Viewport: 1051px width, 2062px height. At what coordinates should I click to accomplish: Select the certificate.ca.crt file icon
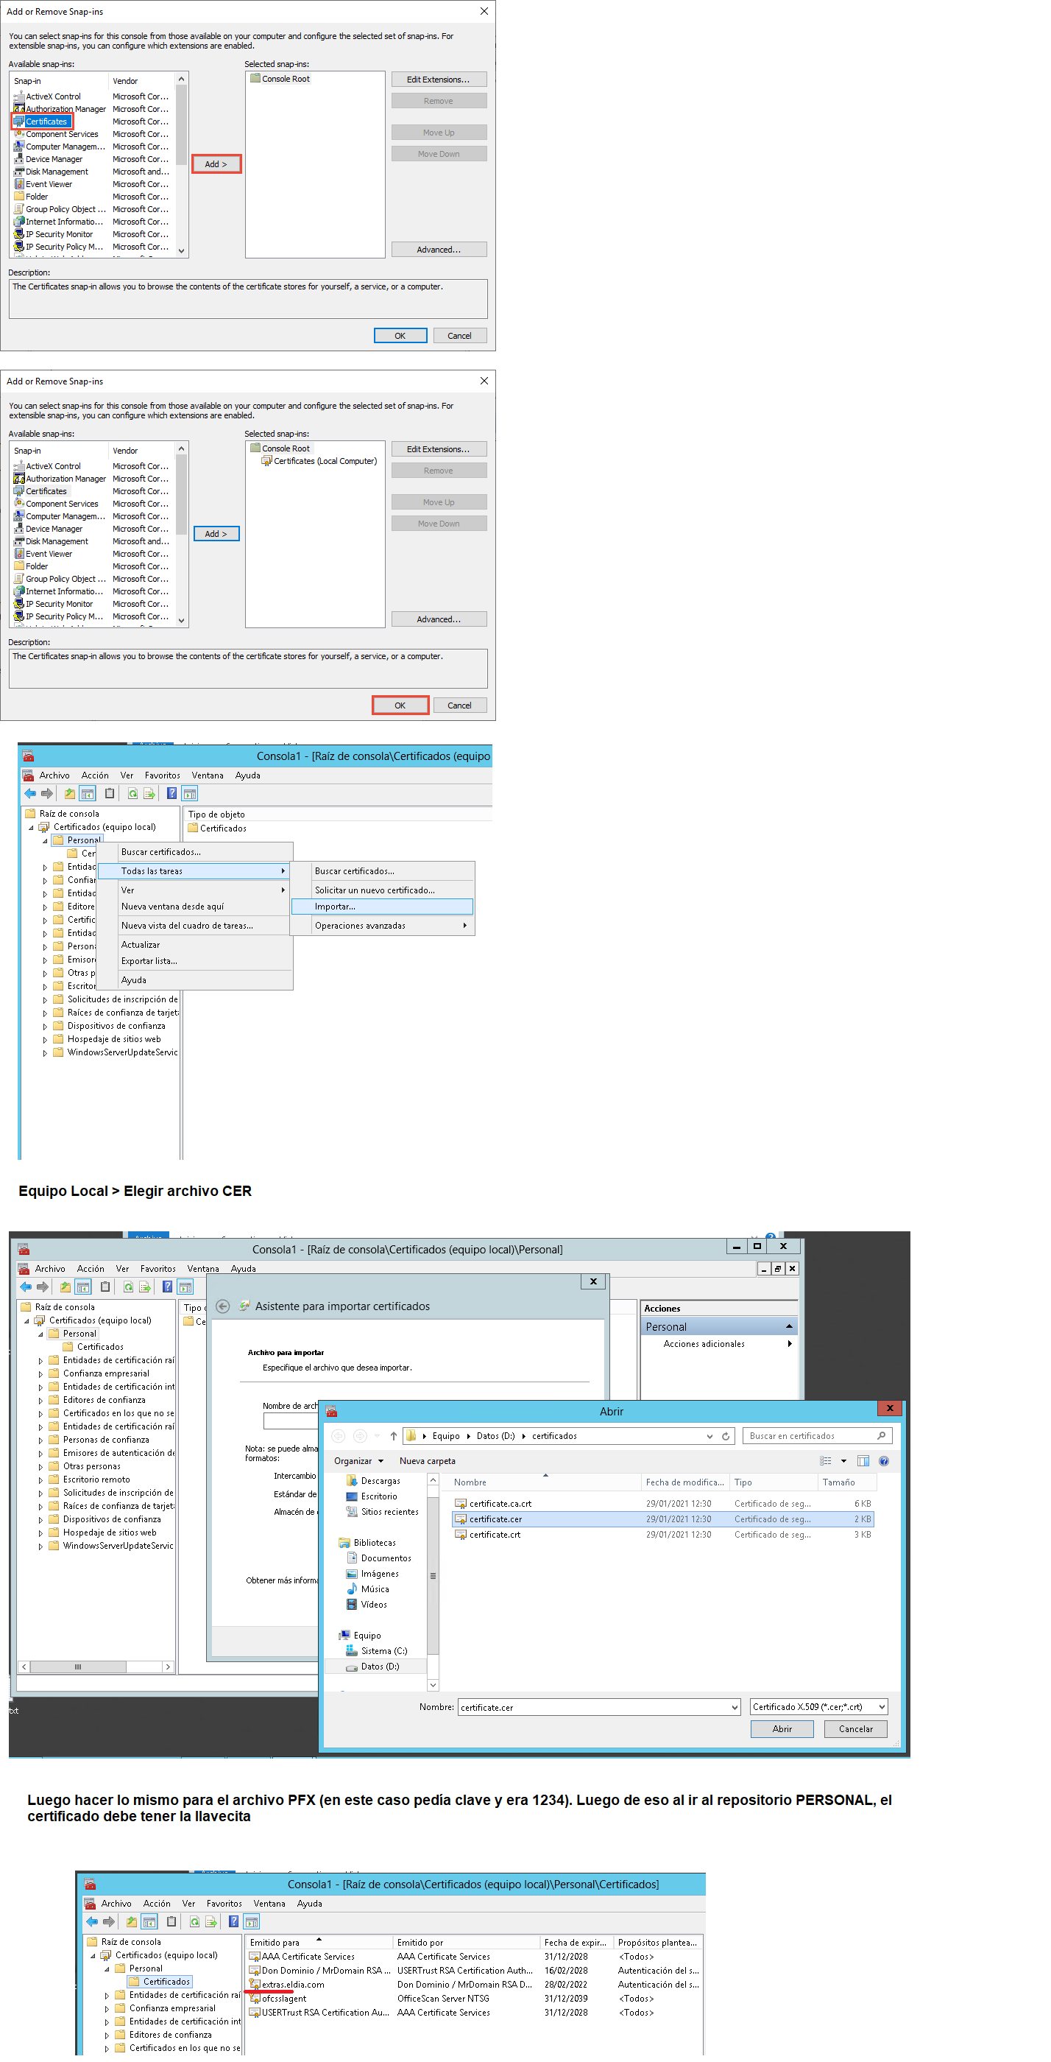[x=461, y=1504]
